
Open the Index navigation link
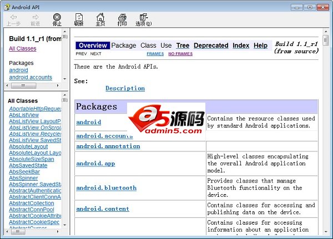(241, 45)
